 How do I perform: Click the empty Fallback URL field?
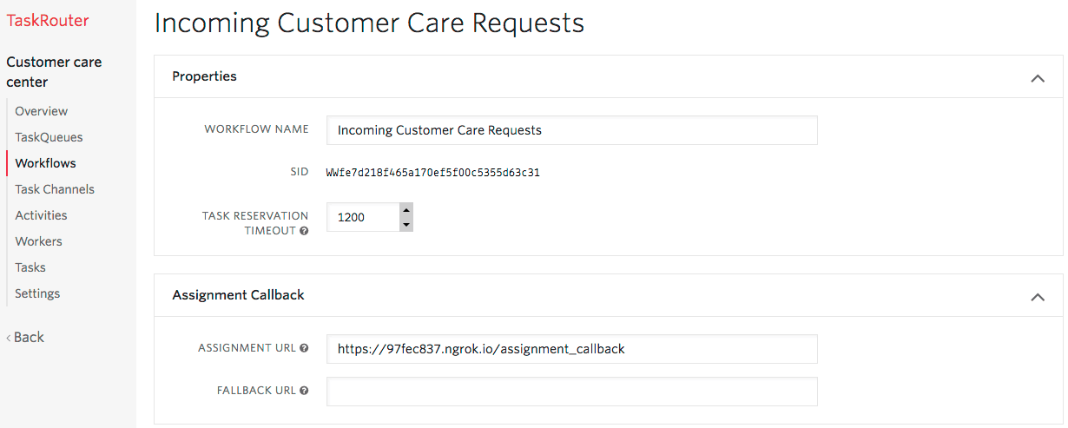point(571,392)
